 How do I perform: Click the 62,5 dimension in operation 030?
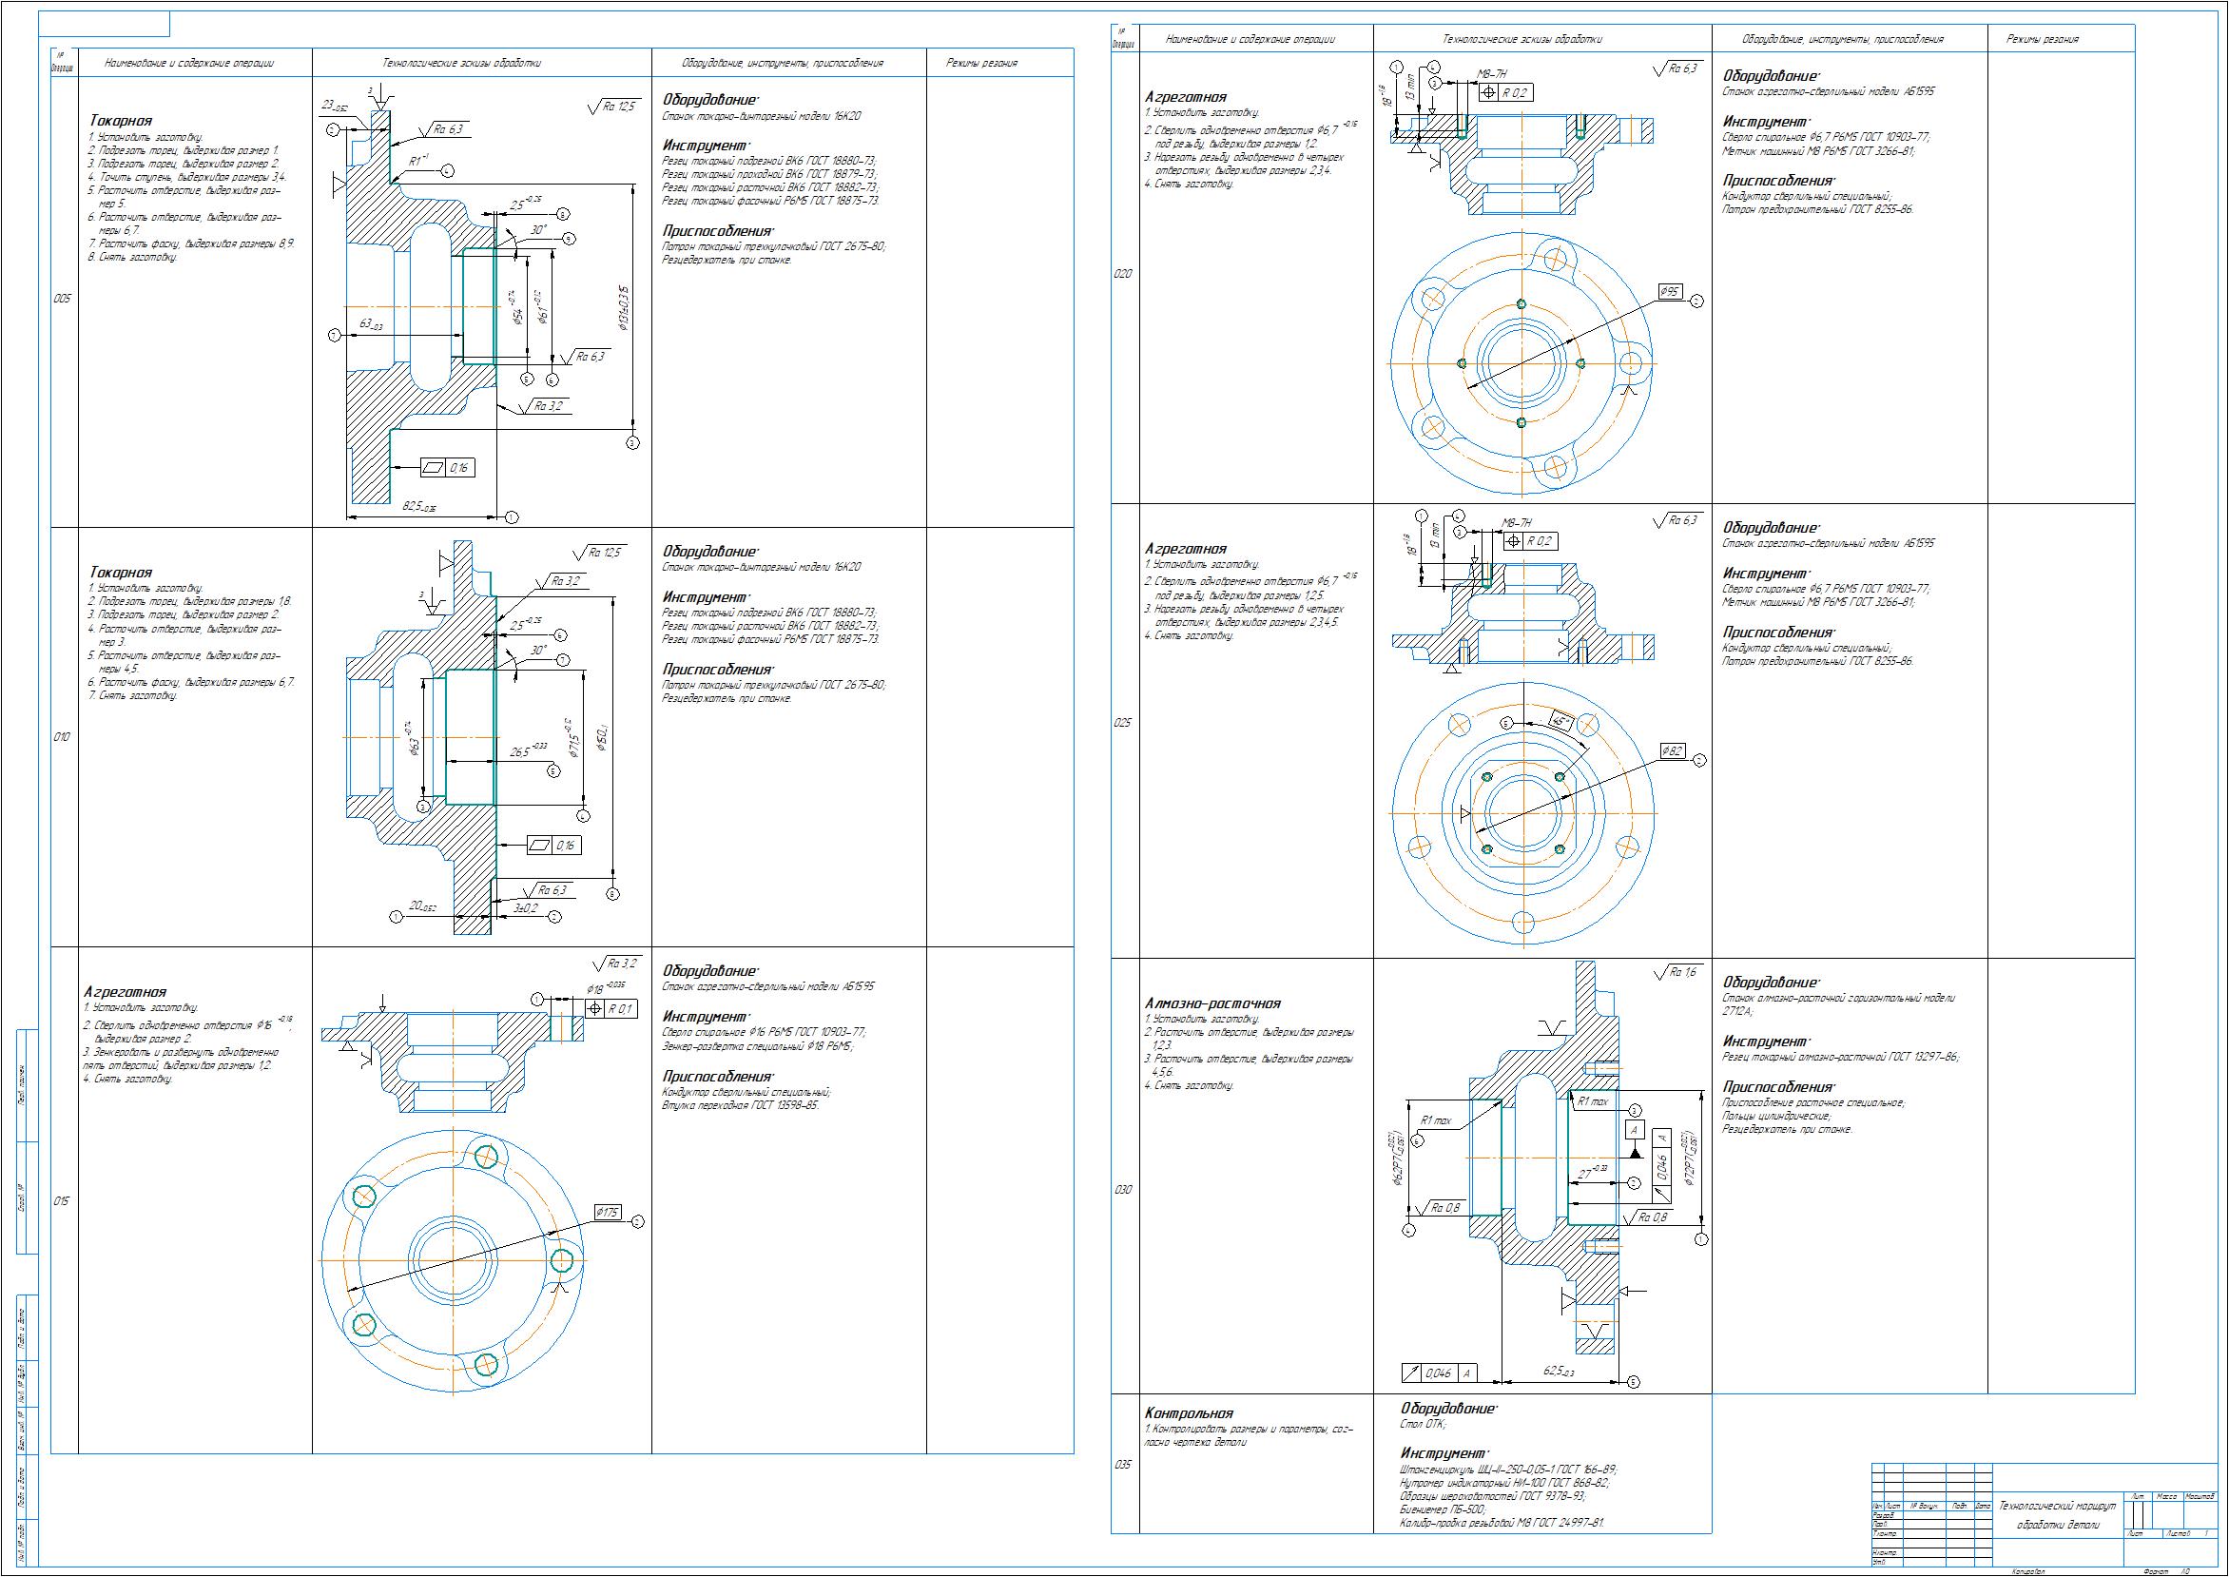[1559, 1372]
